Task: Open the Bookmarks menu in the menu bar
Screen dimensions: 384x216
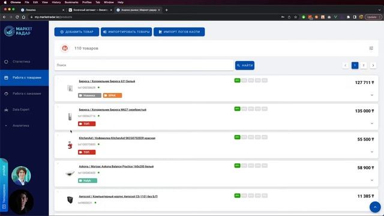Action: (71, 2)
